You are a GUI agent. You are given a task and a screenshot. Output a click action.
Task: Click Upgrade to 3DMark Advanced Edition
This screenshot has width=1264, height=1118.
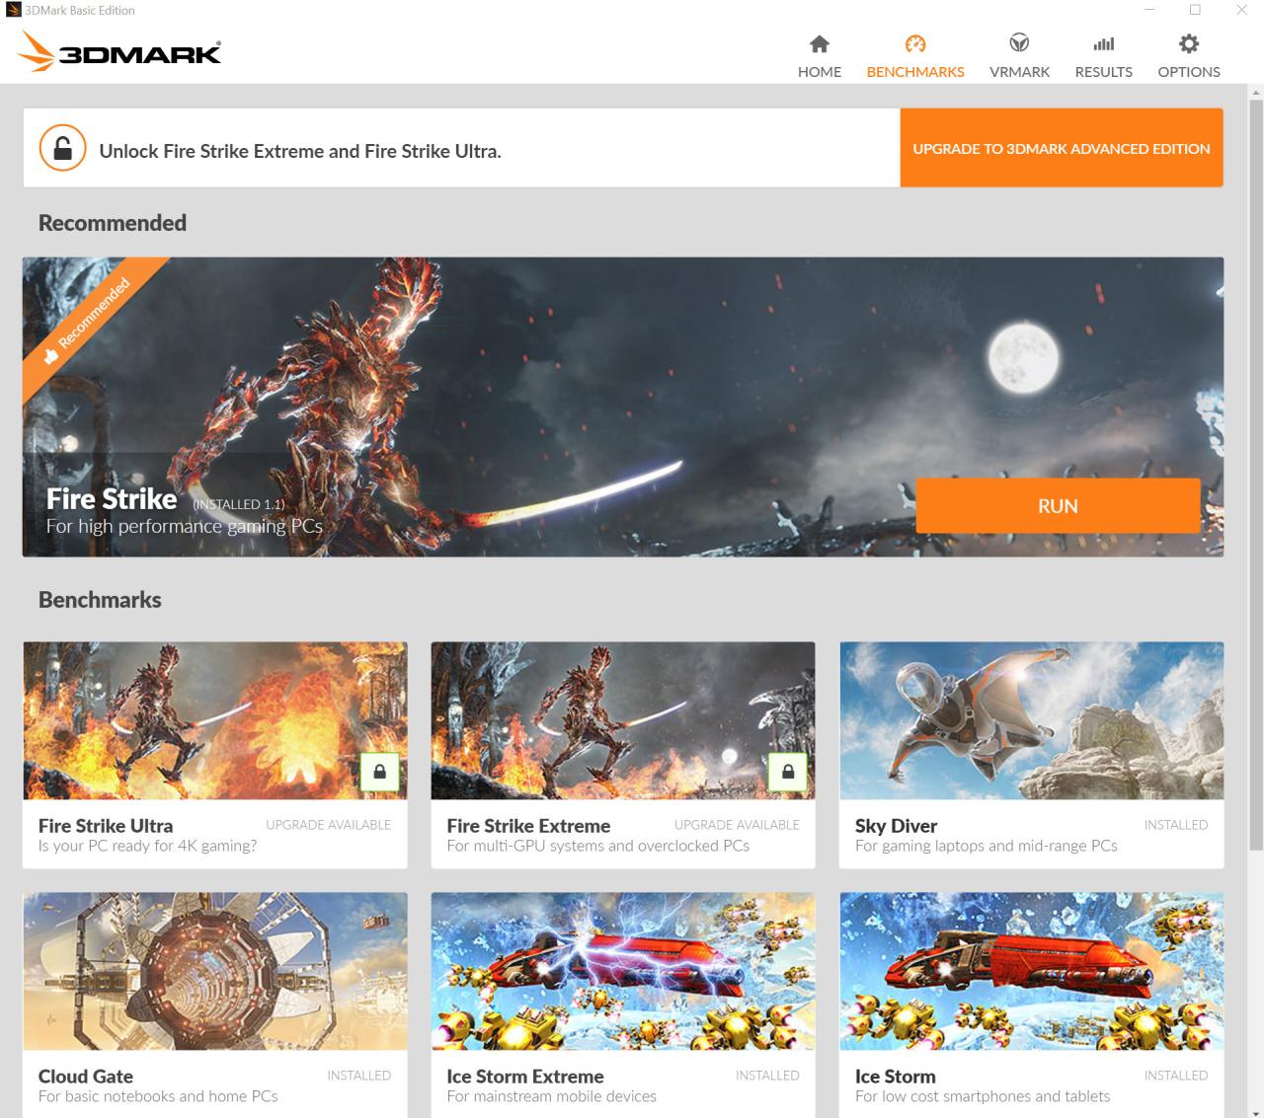tap(1062, 148)
